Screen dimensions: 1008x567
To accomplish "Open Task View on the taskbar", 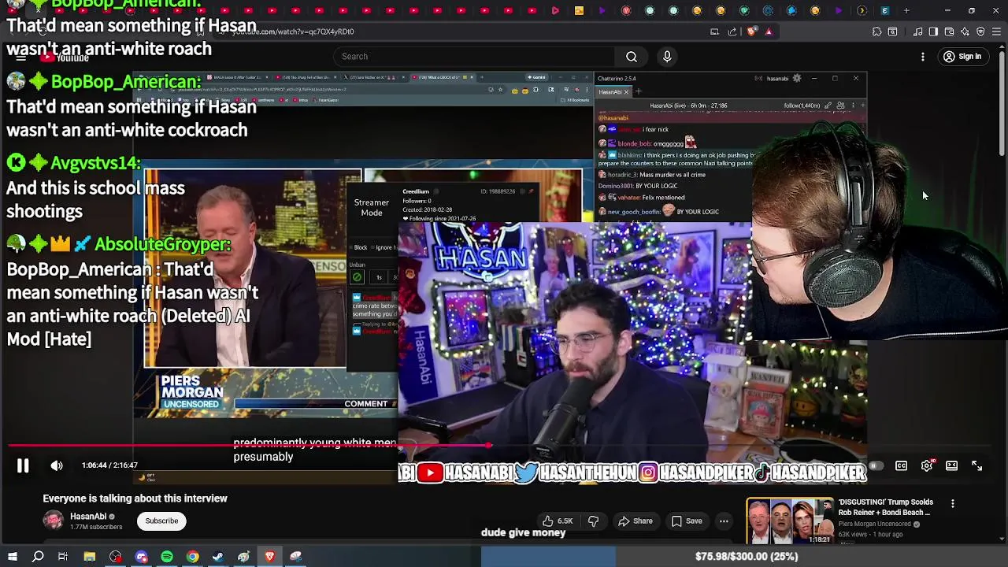I will (x=63, y=557).
